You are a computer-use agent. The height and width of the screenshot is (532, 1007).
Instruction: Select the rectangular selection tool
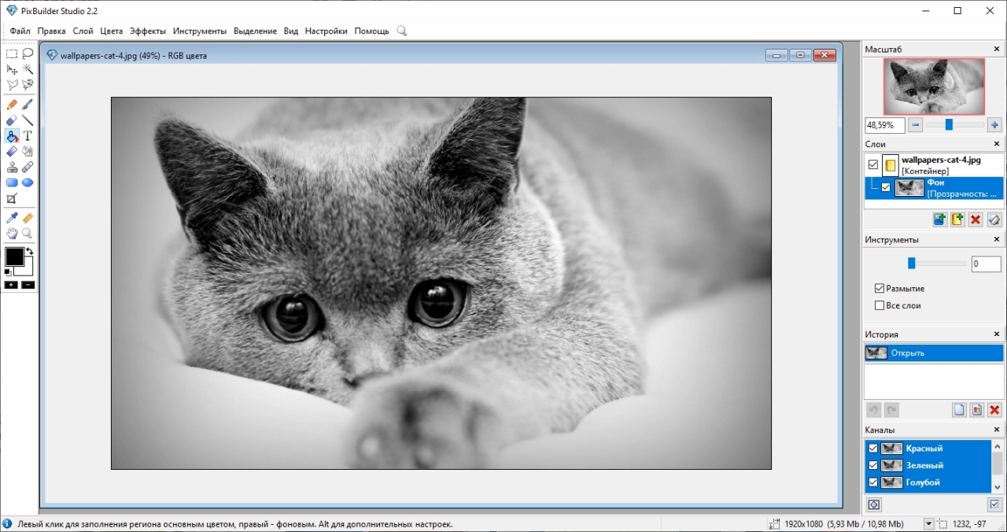(12, 54)
